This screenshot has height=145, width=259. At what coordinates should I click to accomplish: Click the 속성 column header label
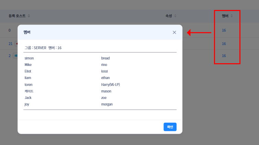pyautogui.click(x=169, y=16)
